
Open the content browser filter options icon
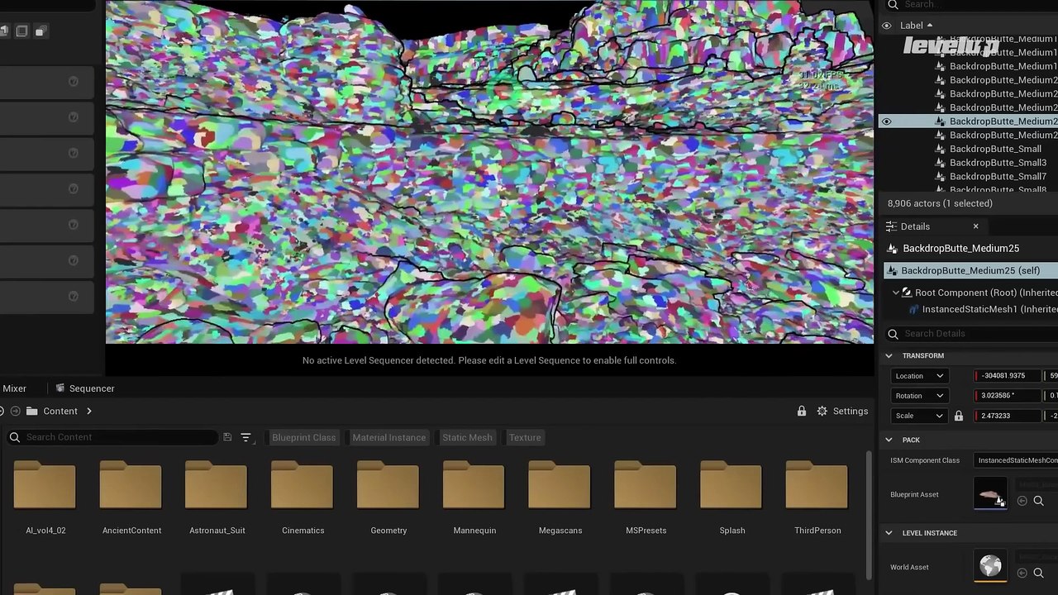[x=246, y=437]
